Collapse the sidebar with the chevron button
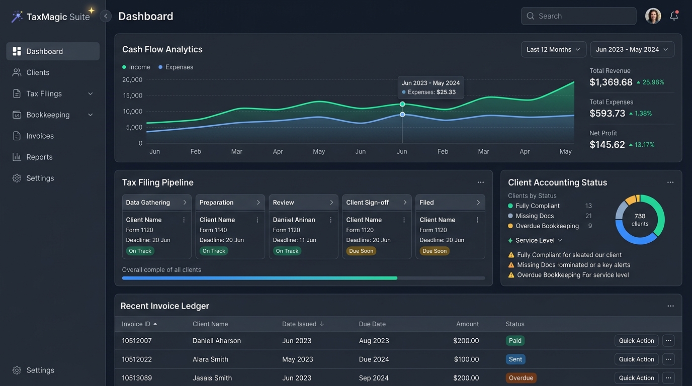 click(x=106, y=16)
